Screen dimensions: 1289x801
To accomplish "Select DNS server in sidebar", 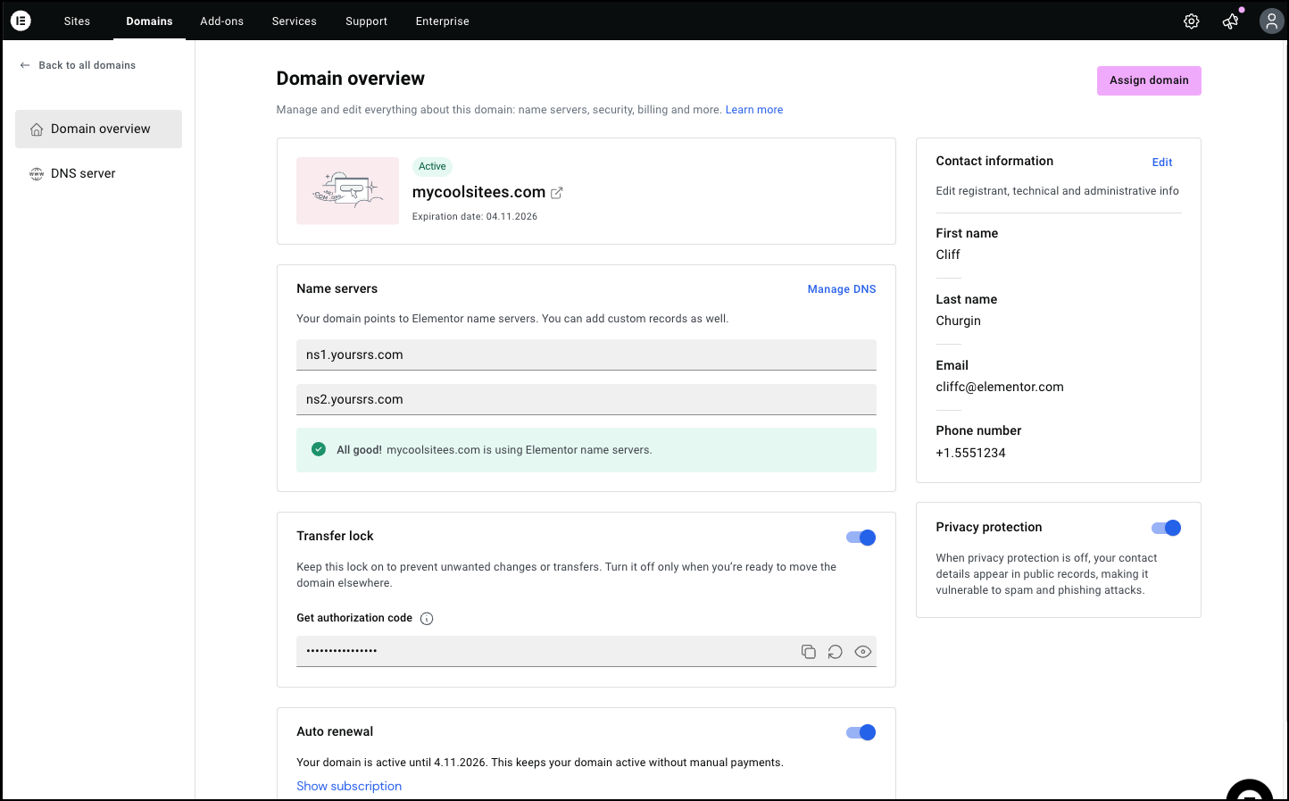I will click(x=83, y=173).
